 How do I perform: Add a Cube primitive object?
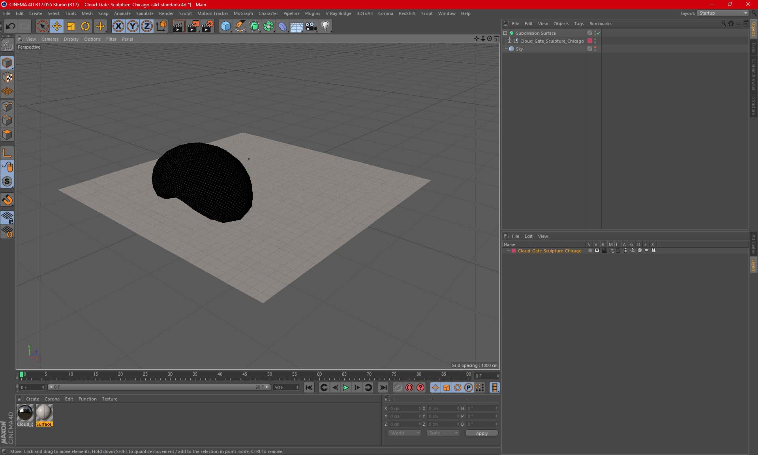225,26
